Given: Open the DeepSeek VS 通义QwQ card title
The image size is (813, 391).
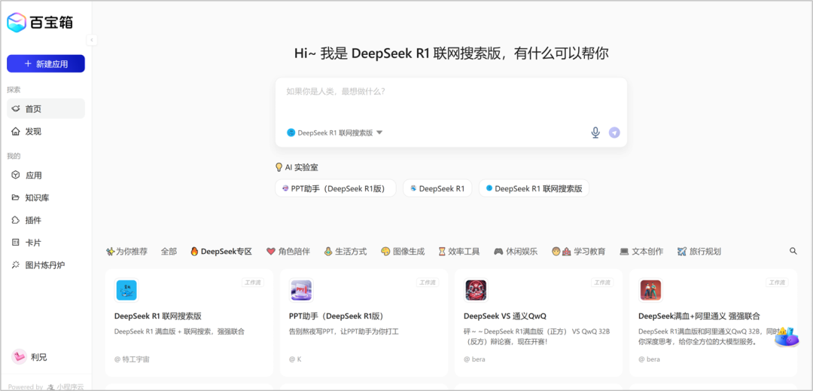Looking at the screenshot, I should [x=505, y=316].
